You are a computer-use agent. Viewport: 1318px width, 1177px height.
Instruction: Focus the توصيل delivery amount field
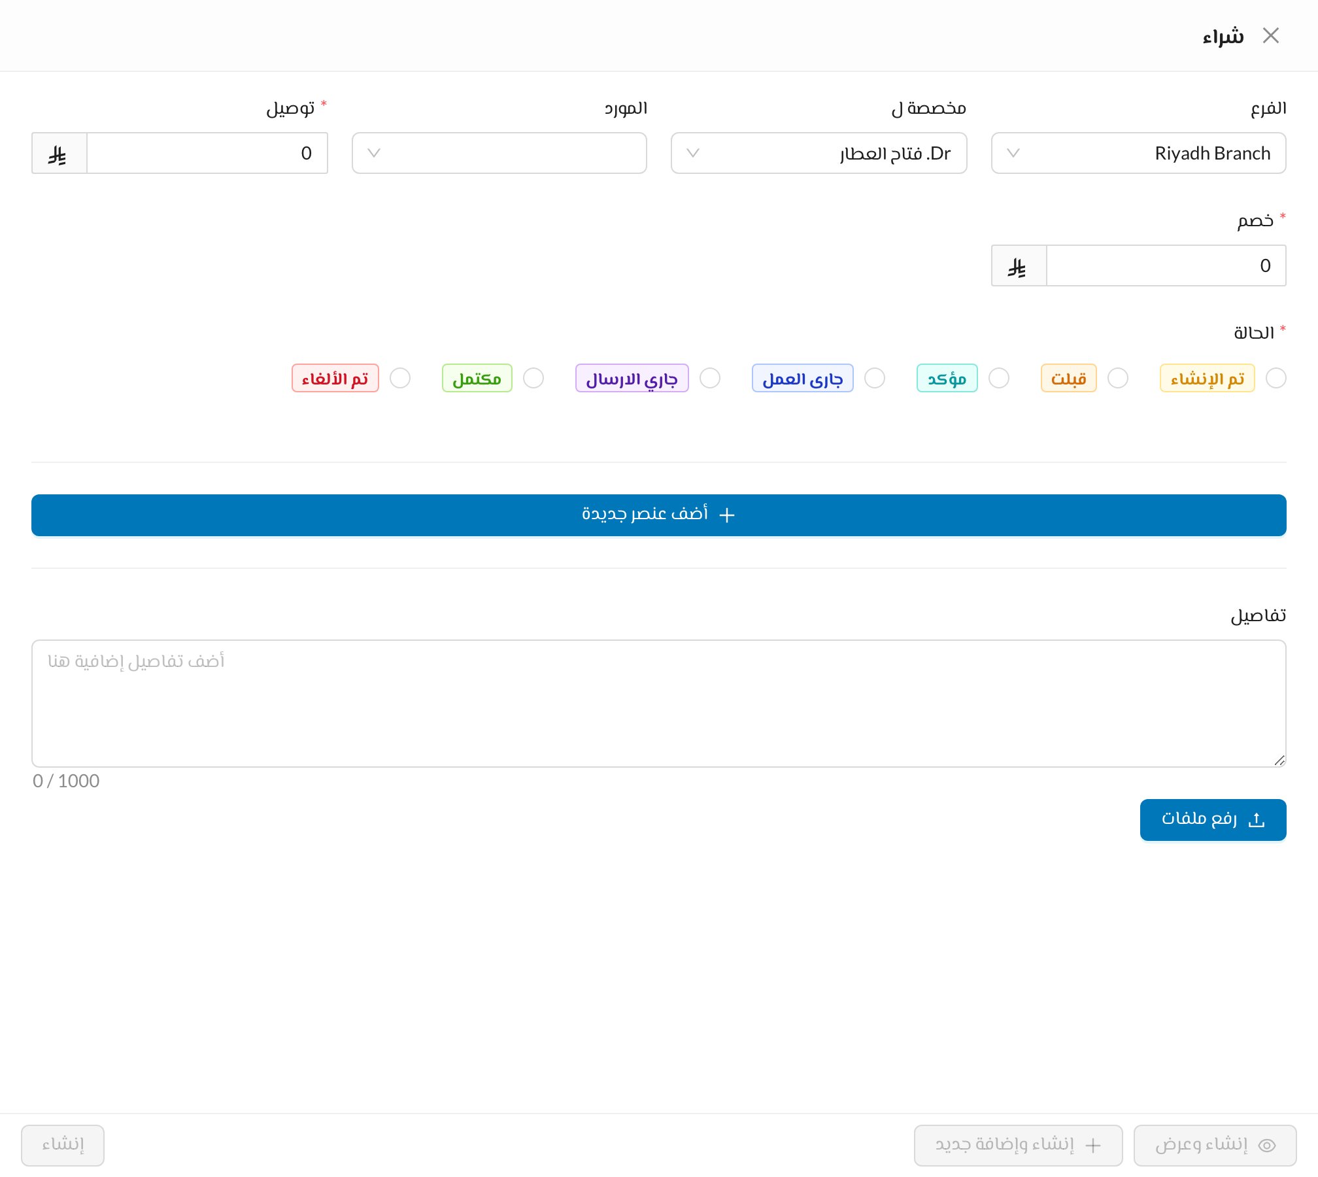207,153
